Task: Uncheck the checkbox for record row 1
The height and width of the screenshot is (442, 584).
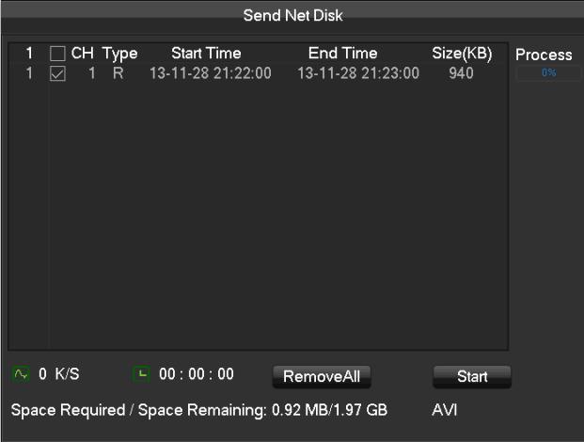Action: [x=57, y=73]
